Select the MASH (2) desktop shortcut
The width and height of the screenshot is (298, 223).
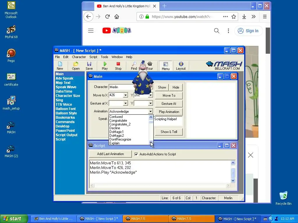pyautogui.click(x=11, y=151)
